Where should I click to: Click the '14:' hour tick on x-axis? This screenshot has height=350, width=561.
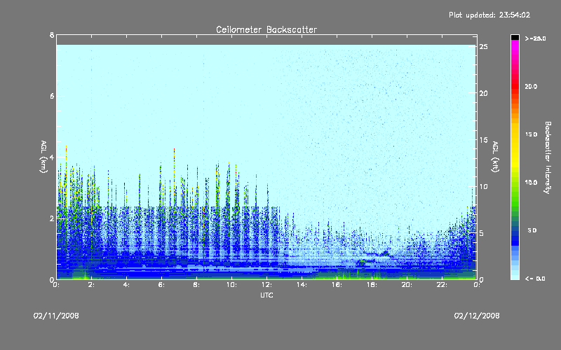coord(302,285)
